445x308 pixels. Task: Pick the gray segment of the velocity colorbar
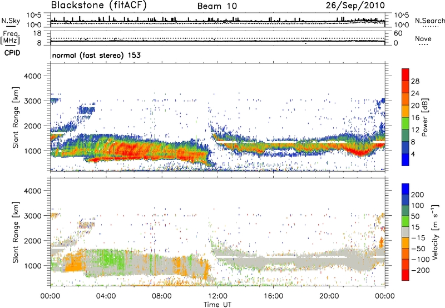pos(406,232)
